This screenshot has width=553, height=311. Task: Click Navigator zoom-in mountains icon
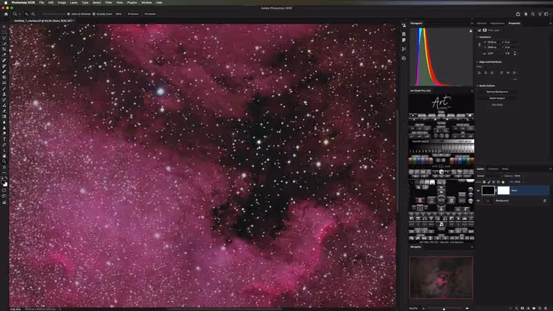[467, 308]
